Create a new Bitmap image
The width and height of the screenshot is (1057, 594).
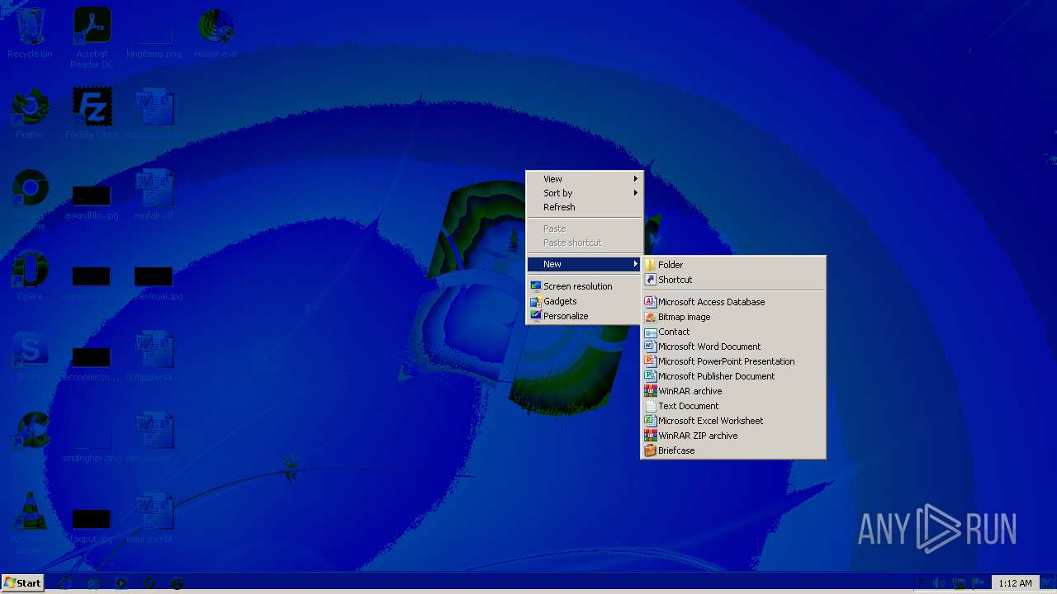733,317
